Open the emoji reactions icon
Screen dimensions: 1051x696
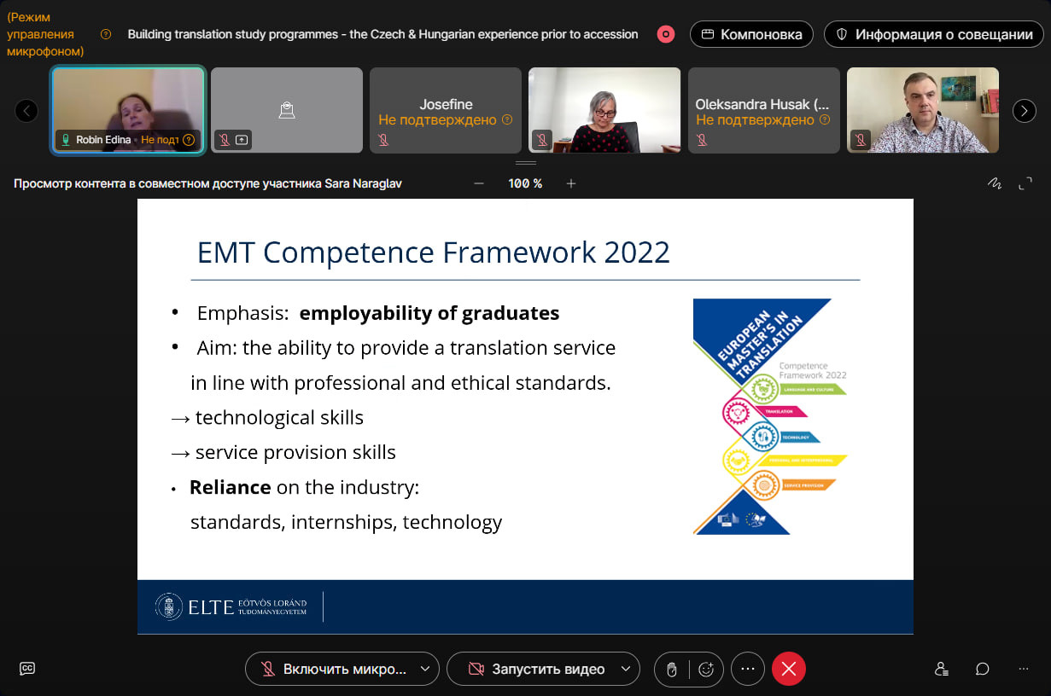pyautogui.click(x=706, y=670)
